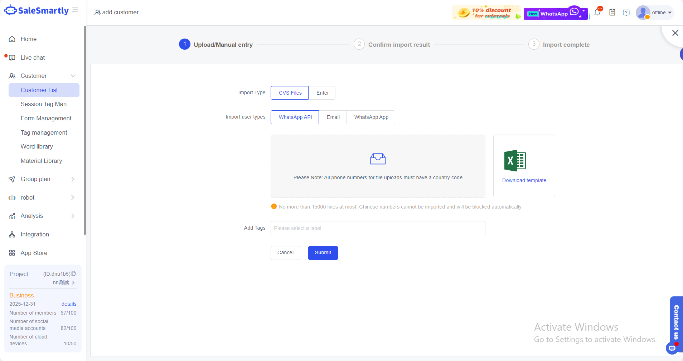Image resolution: width=683 pixels, height=361 pixels.
Task: Select CVS Files import type
Action: 290,93
